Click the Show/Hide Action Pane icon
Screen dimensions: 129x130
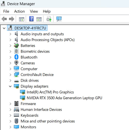point(39,19)
